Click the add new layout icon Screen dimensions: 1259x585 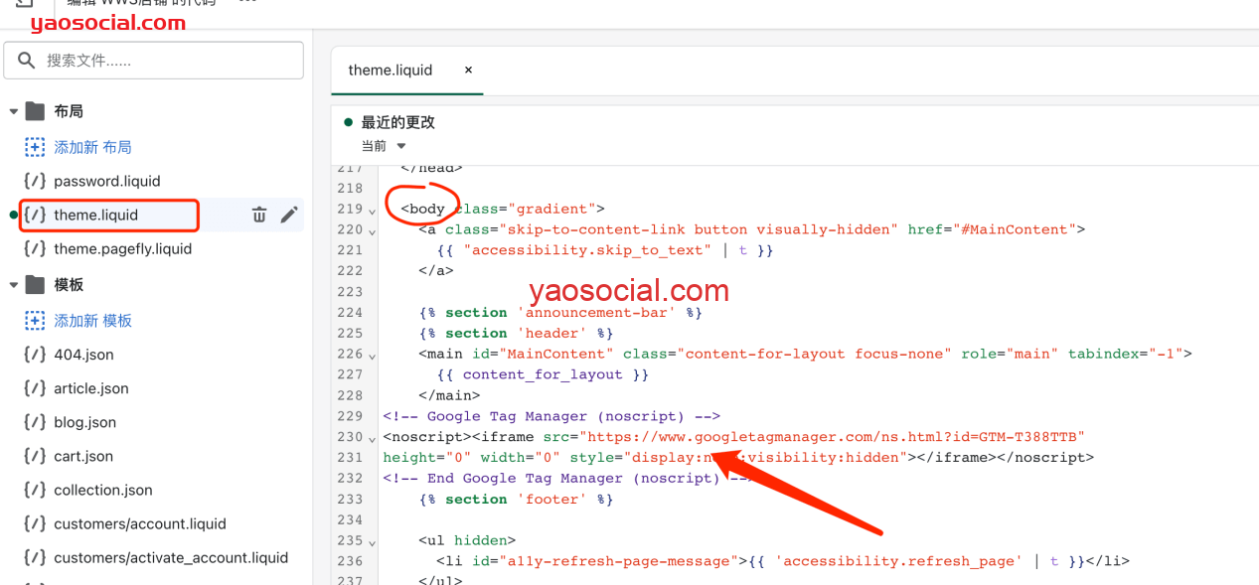click(x=35, y=147)
